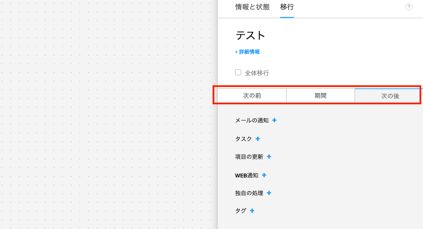Viewport: 423px width, 229px height.
Task: Click the タグ label
Action: (x=241, y=211)
